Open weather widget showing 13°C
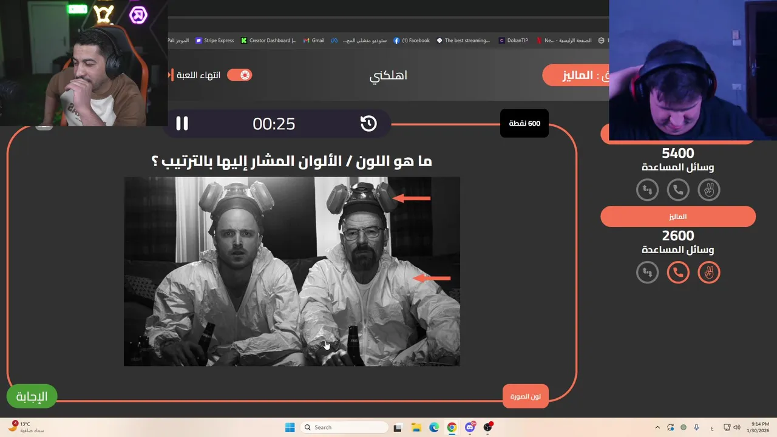 click(25, 427)
